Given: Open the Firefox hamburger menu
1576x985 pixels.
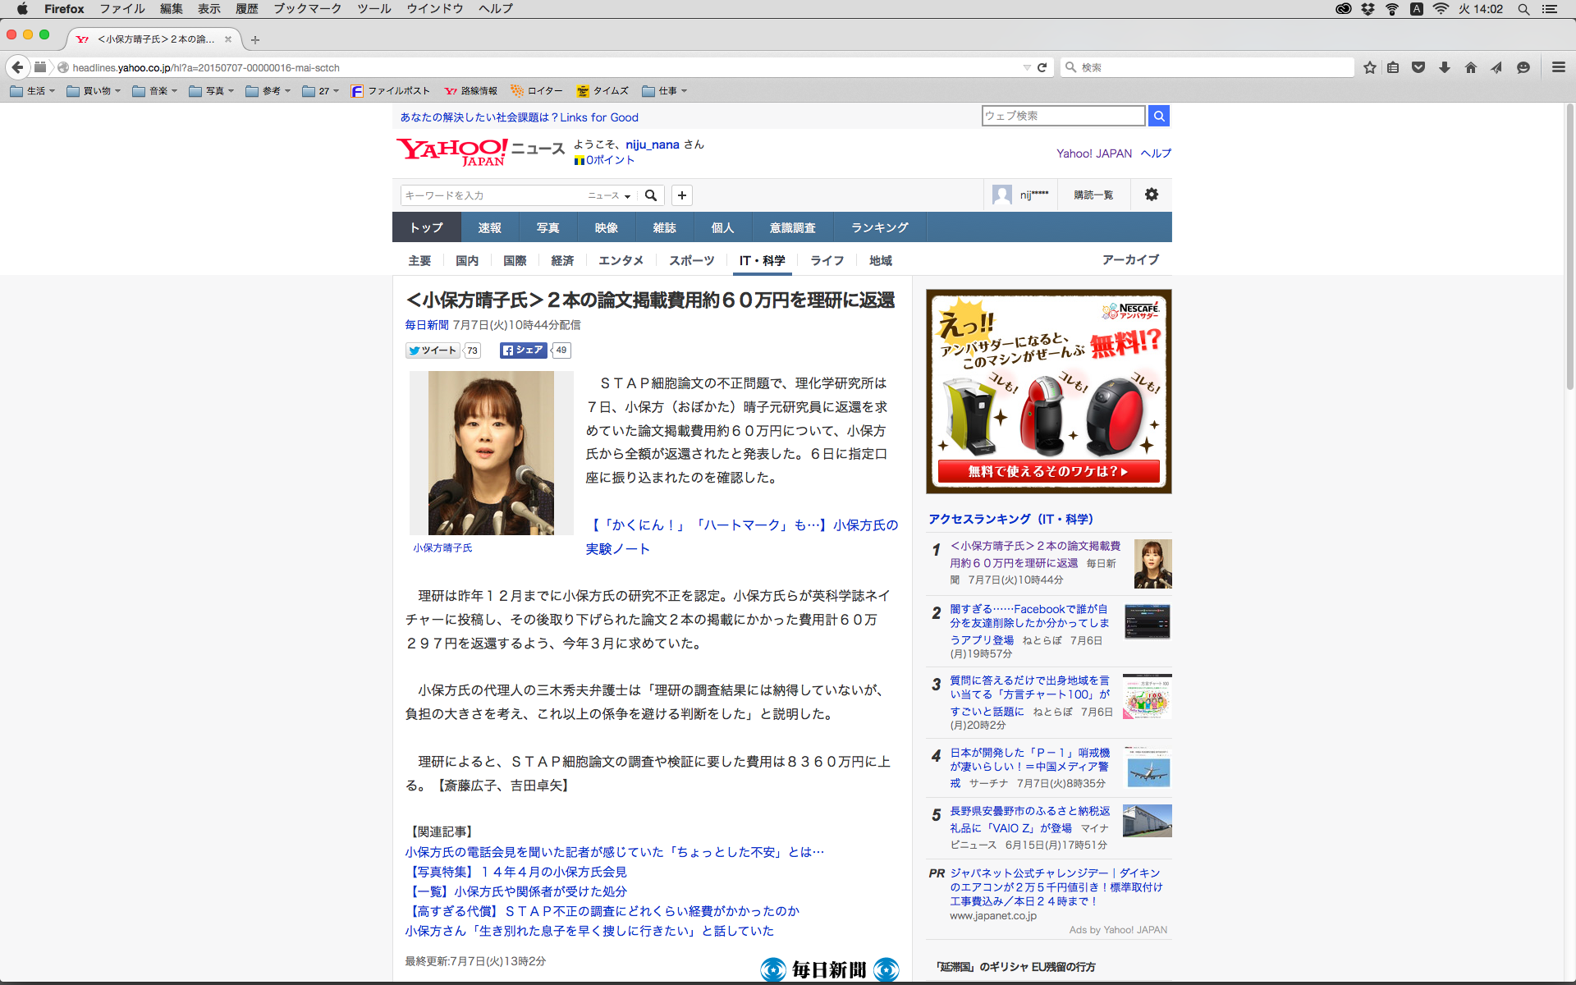Looking at the screenshot, I should point(1558,67).
